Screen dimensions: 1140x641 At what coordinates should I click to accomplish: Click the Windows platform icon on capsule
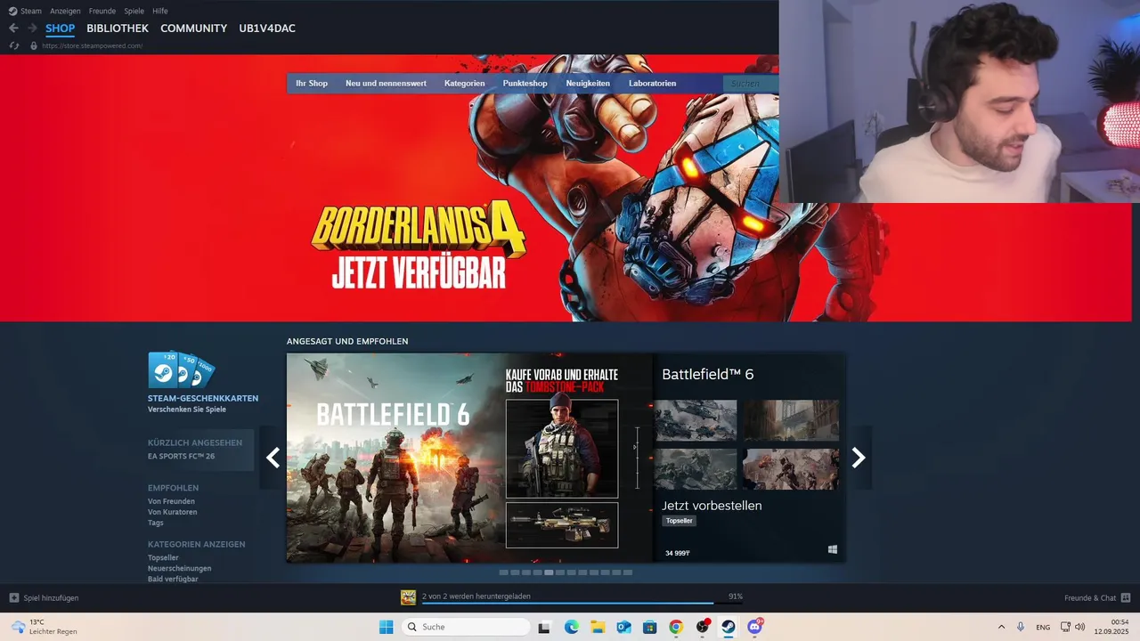pos(833,550)
